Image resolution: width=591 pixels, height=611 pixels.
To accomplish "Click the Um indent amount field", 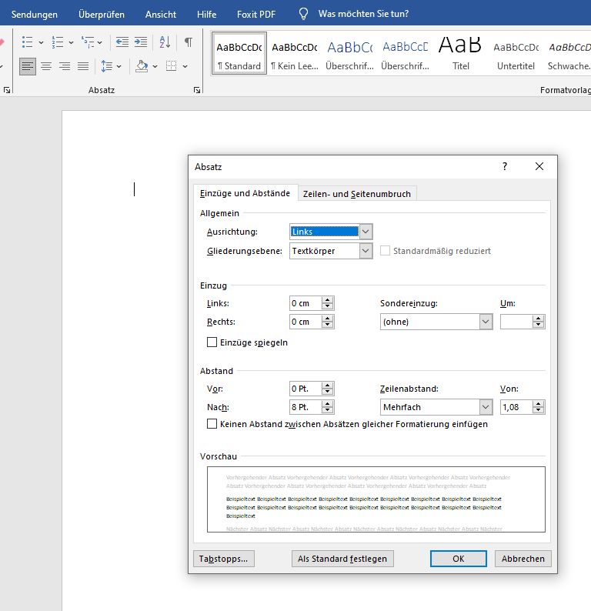I will click(516, 322).
